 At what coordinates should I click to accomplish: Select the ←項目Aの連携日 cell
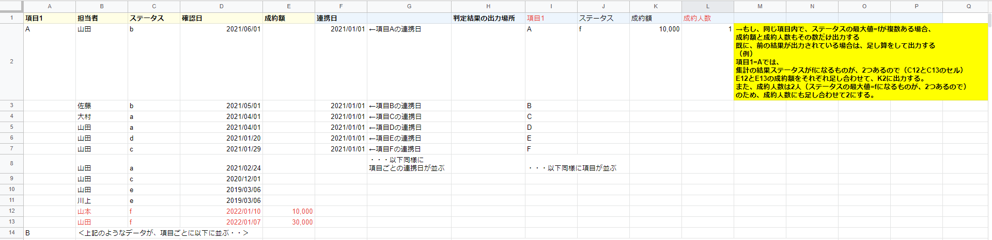pyautogui.click(x=409, y=62)
